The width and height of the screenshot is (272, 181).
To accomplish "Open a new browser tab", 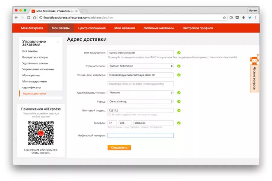I will tap(84, 11).
